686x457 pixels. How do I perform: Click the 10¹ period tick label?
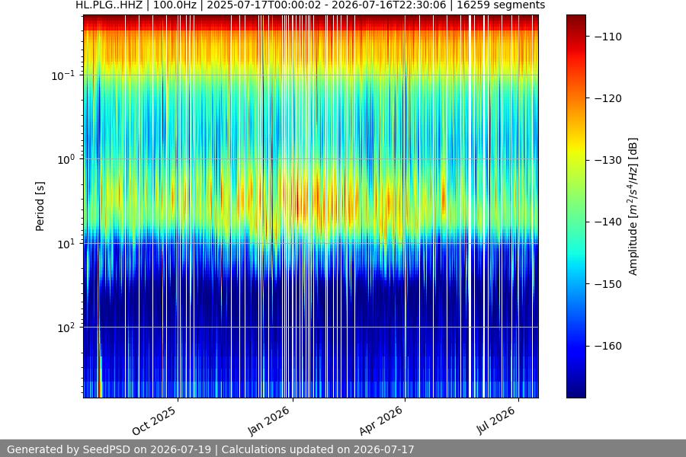(66, 244)
